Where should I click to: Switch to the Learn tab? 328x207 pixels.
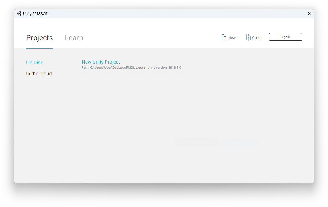coord(74,38)
